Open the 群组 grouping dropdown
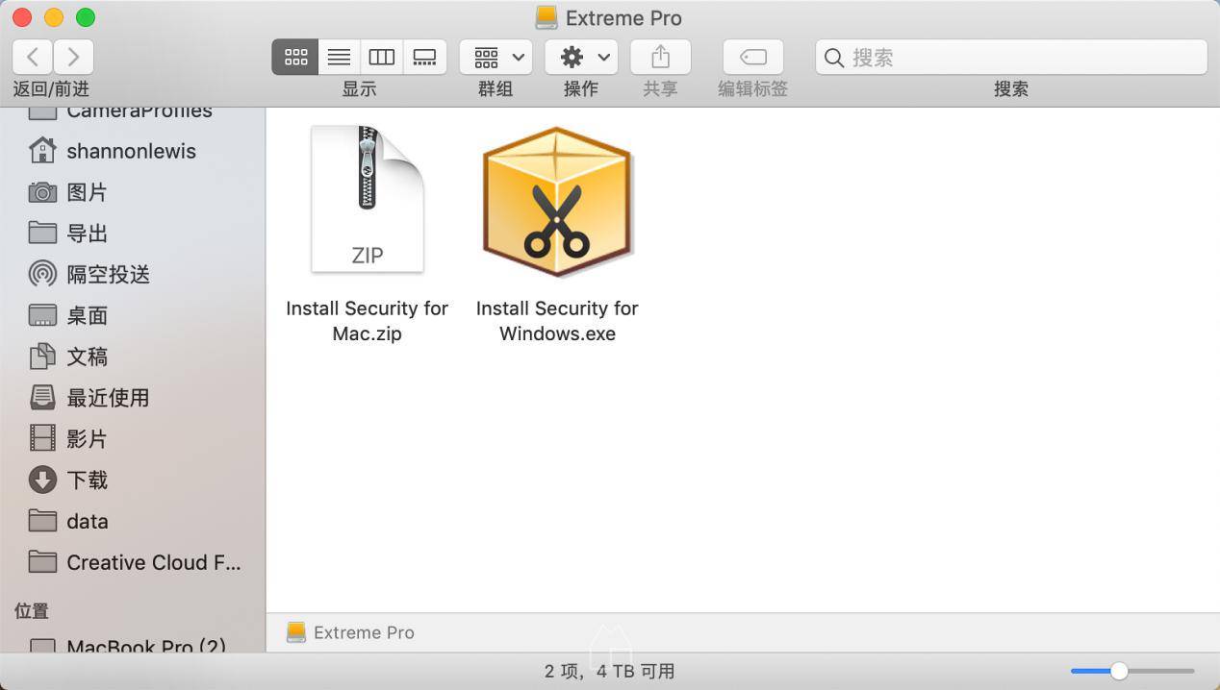 tap(496, 57)
